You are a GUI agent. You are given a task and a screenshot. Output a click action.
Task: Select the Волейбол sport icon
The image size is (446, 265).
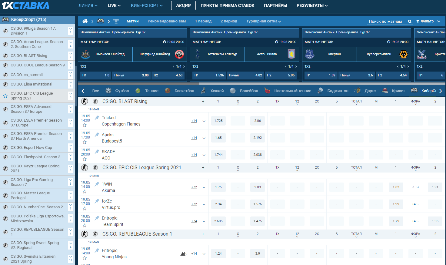pyautogui.click(x=233, y=91)
